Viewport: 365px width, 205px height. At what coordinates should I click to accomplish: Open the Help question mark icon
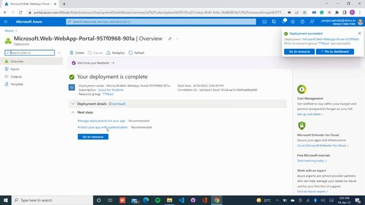(x=302, y=22)
